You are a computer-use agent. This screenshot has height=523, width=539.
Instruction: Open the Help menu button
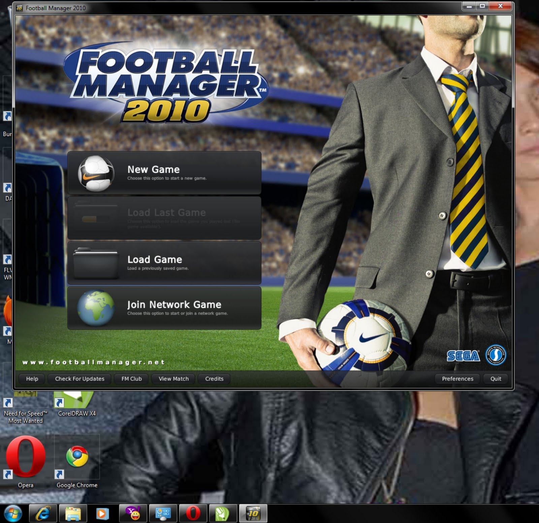click(32, 379)
